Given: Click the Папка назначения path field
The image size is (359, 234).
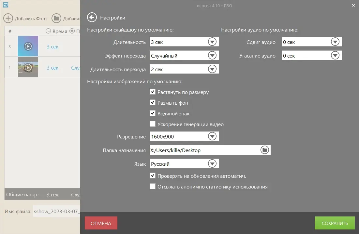Looking at the screenshot, I should pyautogui.click(x=210, y=150).
